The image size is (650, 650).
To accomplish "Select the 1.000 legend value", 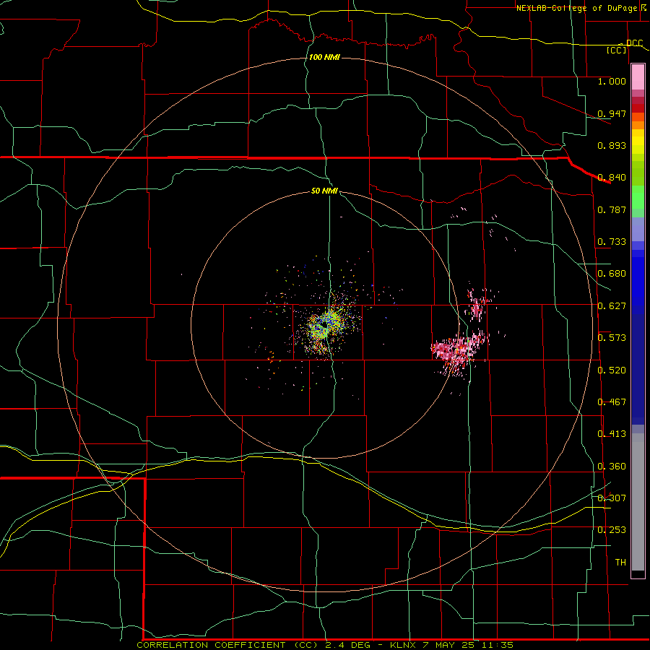I will 612,81.
